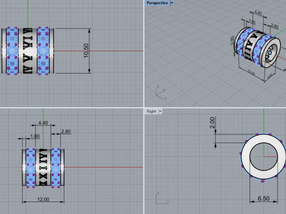Image resolution: width=286 pixels, height=214 pixels.
Task: Open the Perspective viewport dropdown arrow
Action: tap(172, 3)
